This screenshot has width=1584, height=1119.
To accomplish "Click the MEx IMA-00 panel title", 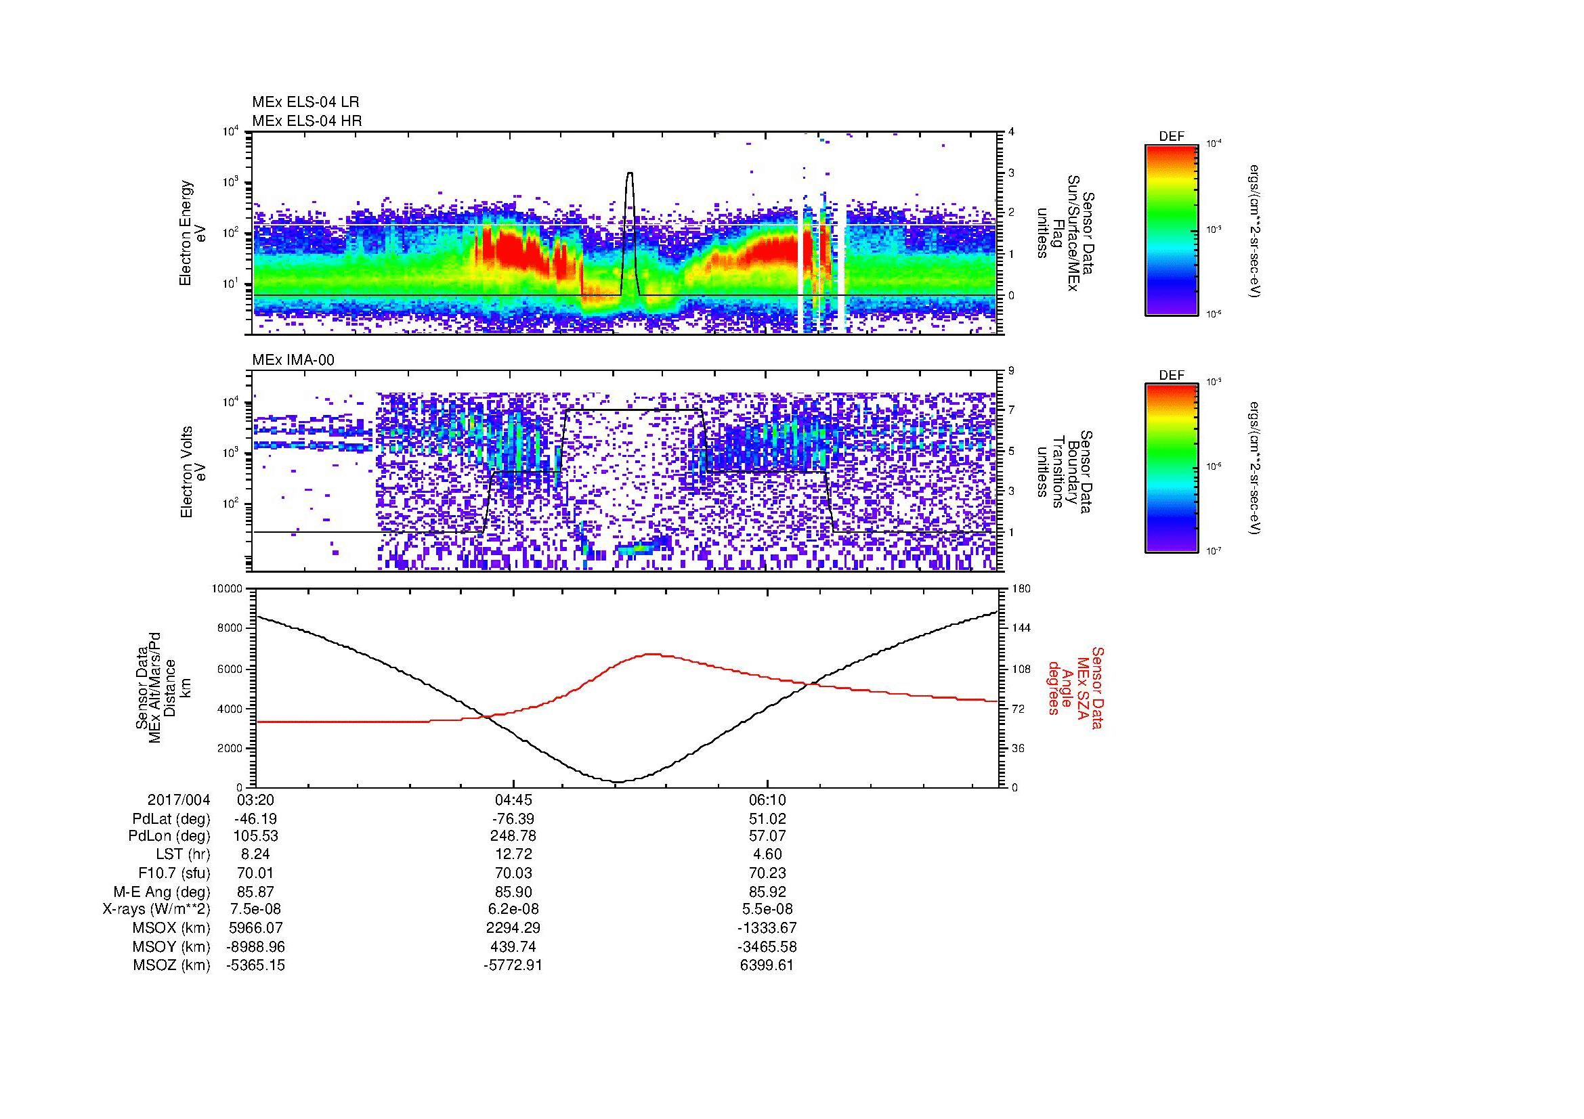I will coord(293,360).
